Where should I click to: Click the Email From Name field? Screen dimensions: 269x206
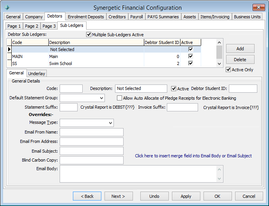(x=92, y=132)
